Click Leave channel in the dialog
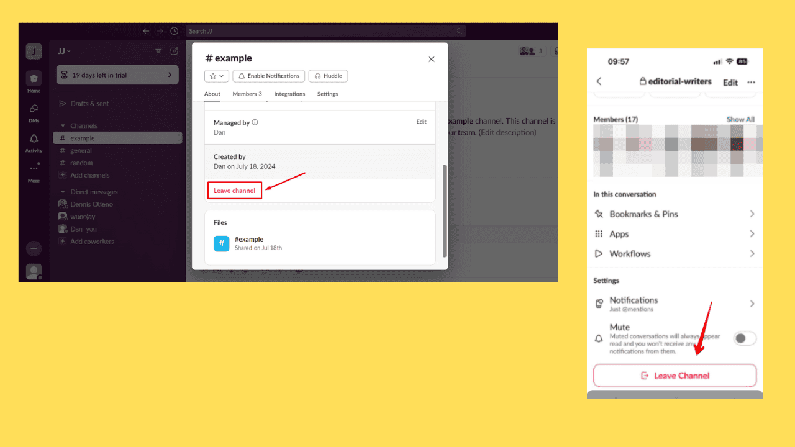This screenshot has width=795, height=447. [x=234, y=191]
